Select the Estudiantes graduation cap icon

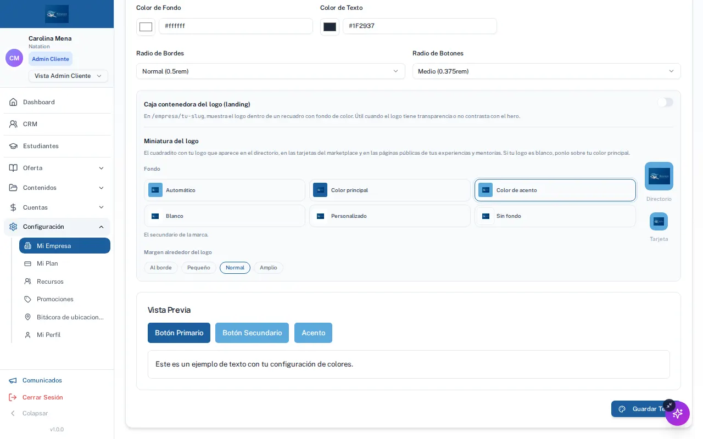pos(13,146)
